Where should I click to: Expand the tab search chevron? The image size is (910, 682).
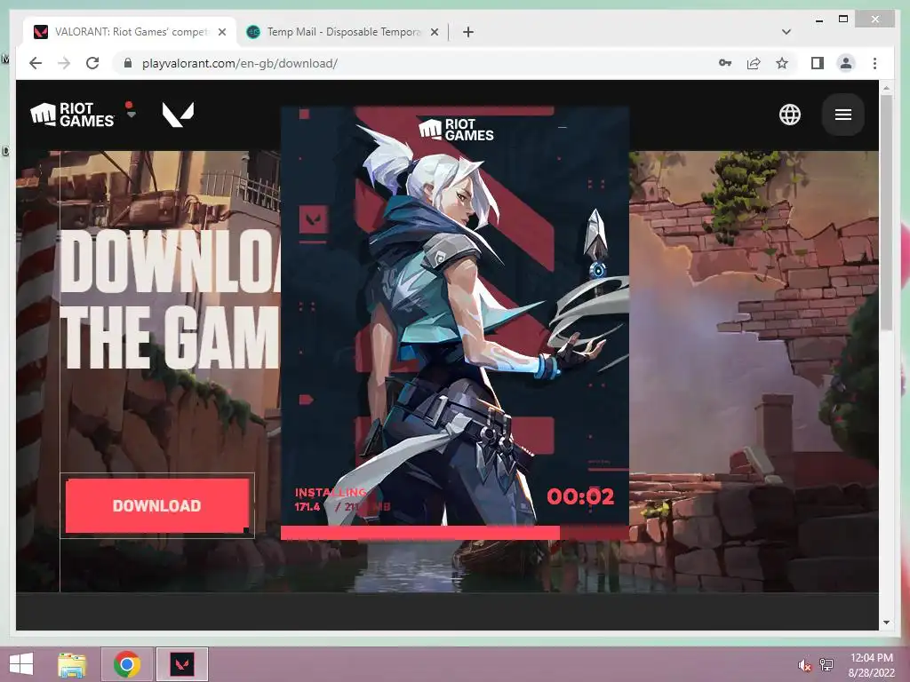tap(786, 32)
